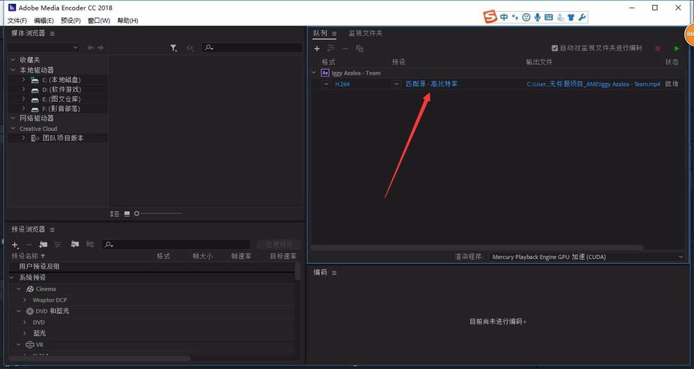
Task: Start the queue with the green play button
Action: coord(676,48)
